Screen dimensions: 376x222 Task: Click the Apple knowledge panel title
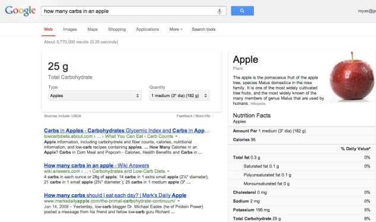tap(246, 59)
